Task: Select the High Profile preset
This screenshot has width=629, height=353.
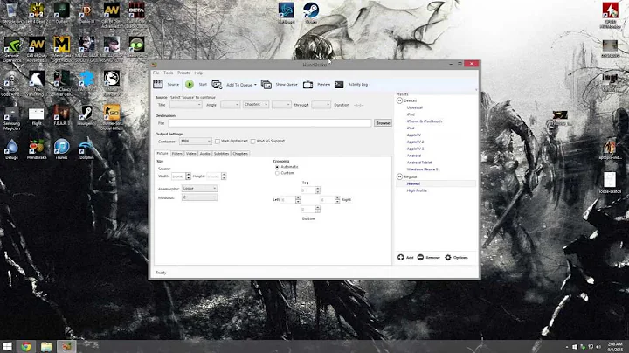Action: (x=417, y=190)
